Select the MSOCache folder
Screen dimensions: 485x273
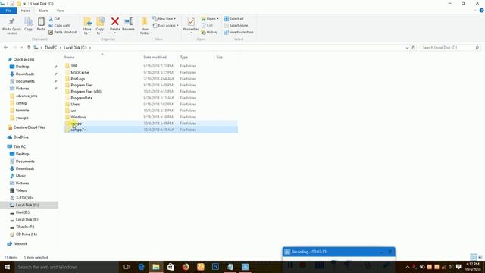[80, 73]
